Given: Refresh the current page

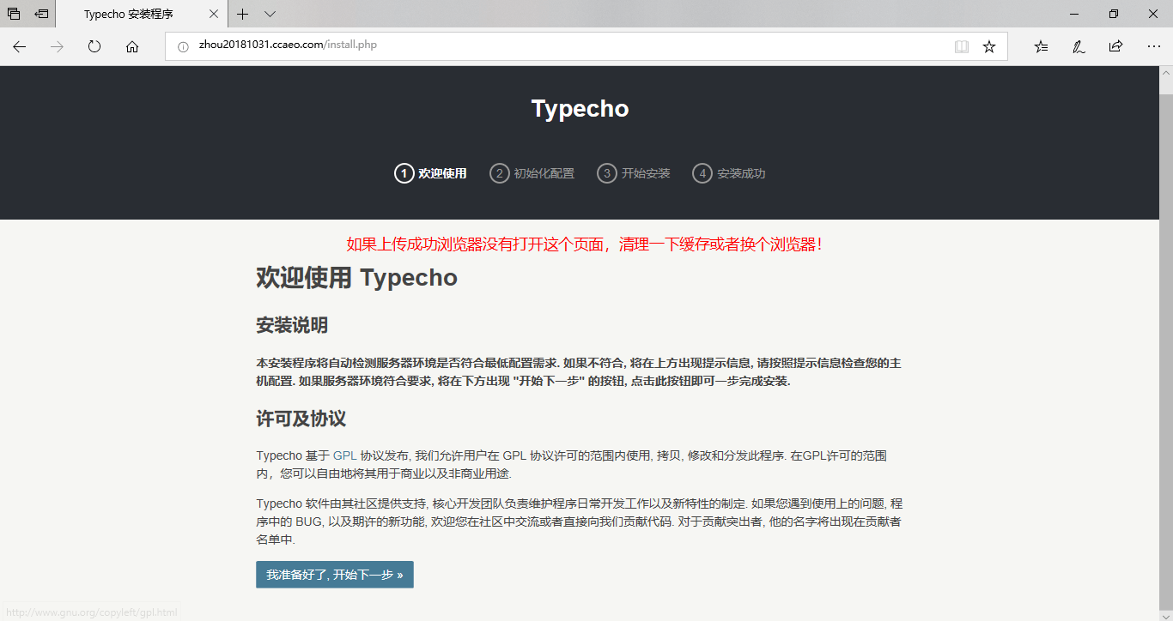Looking at the screenshot, I should (x=94, y=46).
